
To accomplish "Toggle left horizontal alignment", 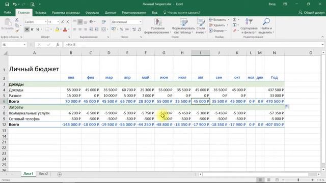I will (75, 29).
